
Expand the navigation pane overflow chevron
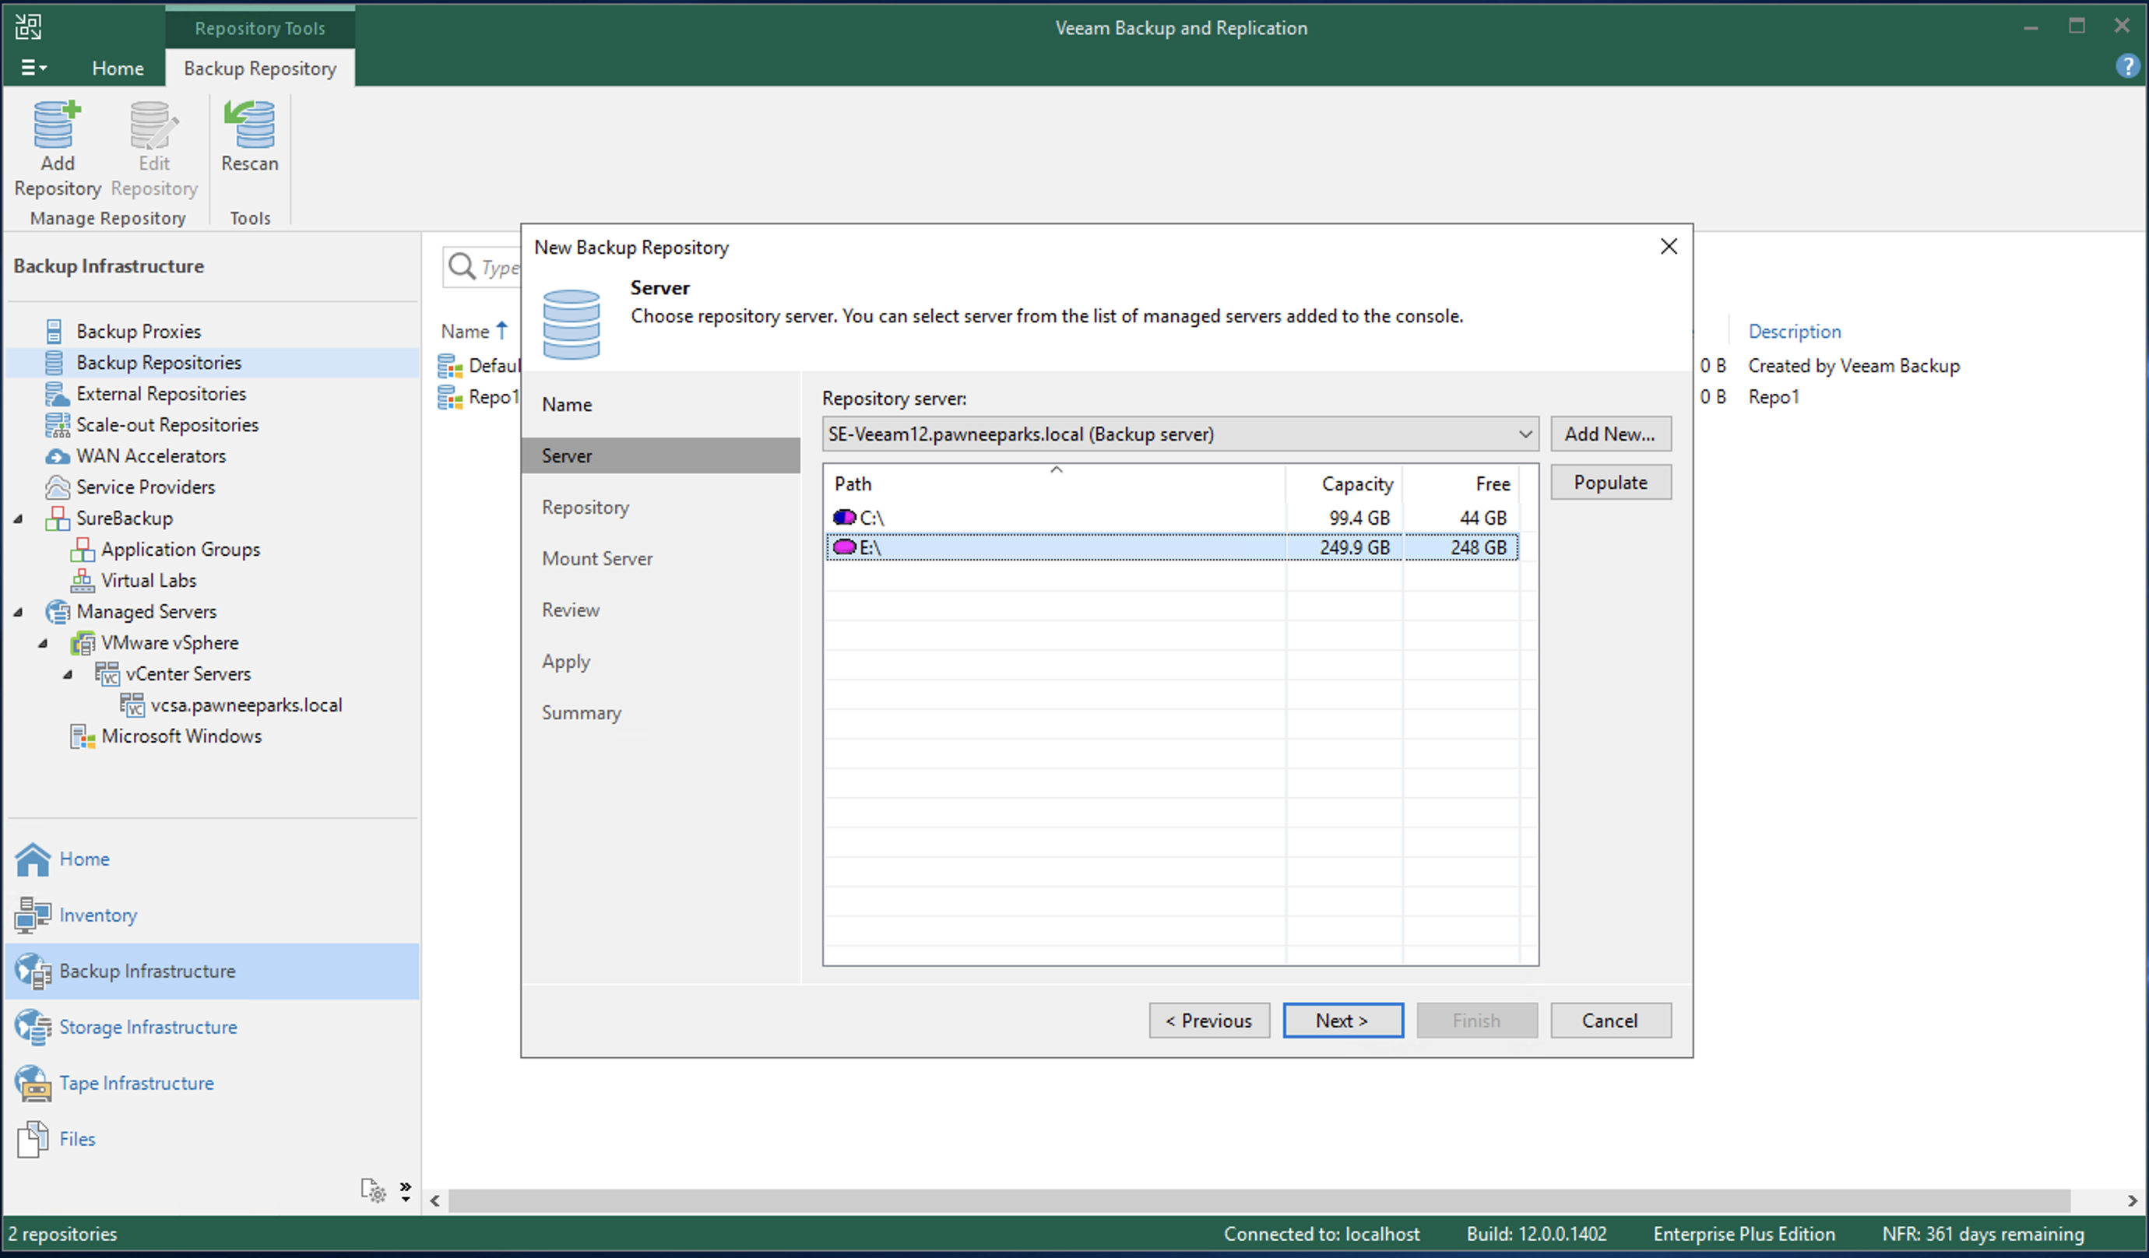406,1190
